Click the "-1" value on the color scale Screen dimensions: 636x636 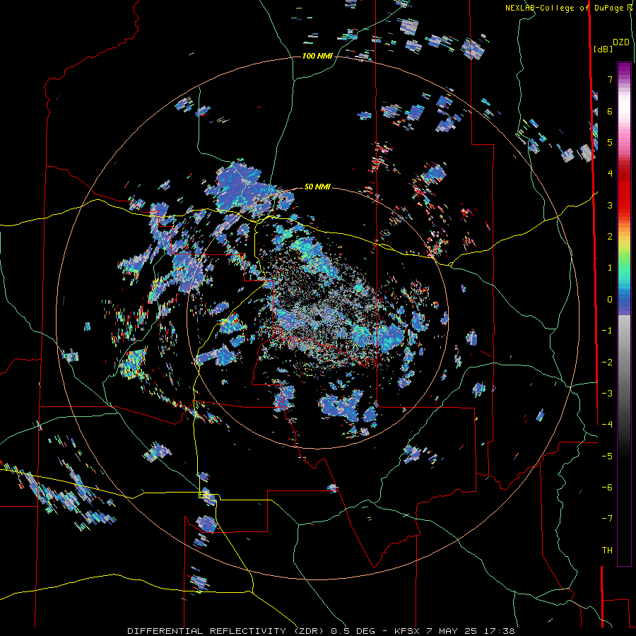click(x=607, y=331)
